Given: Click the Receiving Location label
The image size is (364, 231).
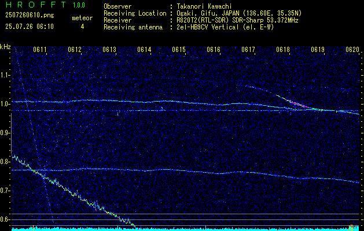Looking at the screenshot, I should (135, 13).
